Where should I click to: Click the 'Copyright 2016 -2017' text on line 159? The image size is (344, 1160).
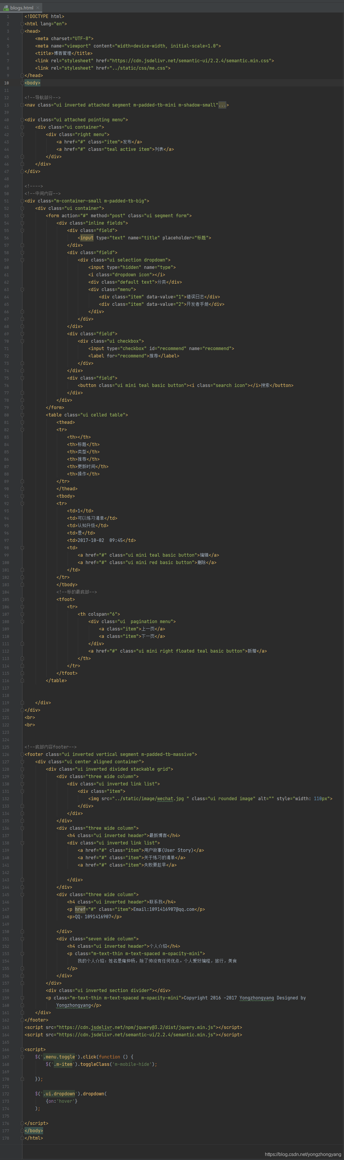tap(210, 998)
